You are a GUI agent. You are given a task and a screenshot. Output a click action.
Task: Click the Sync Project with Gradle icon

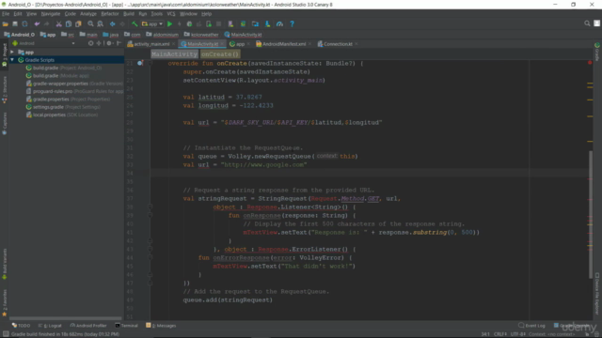coord(243,23)
